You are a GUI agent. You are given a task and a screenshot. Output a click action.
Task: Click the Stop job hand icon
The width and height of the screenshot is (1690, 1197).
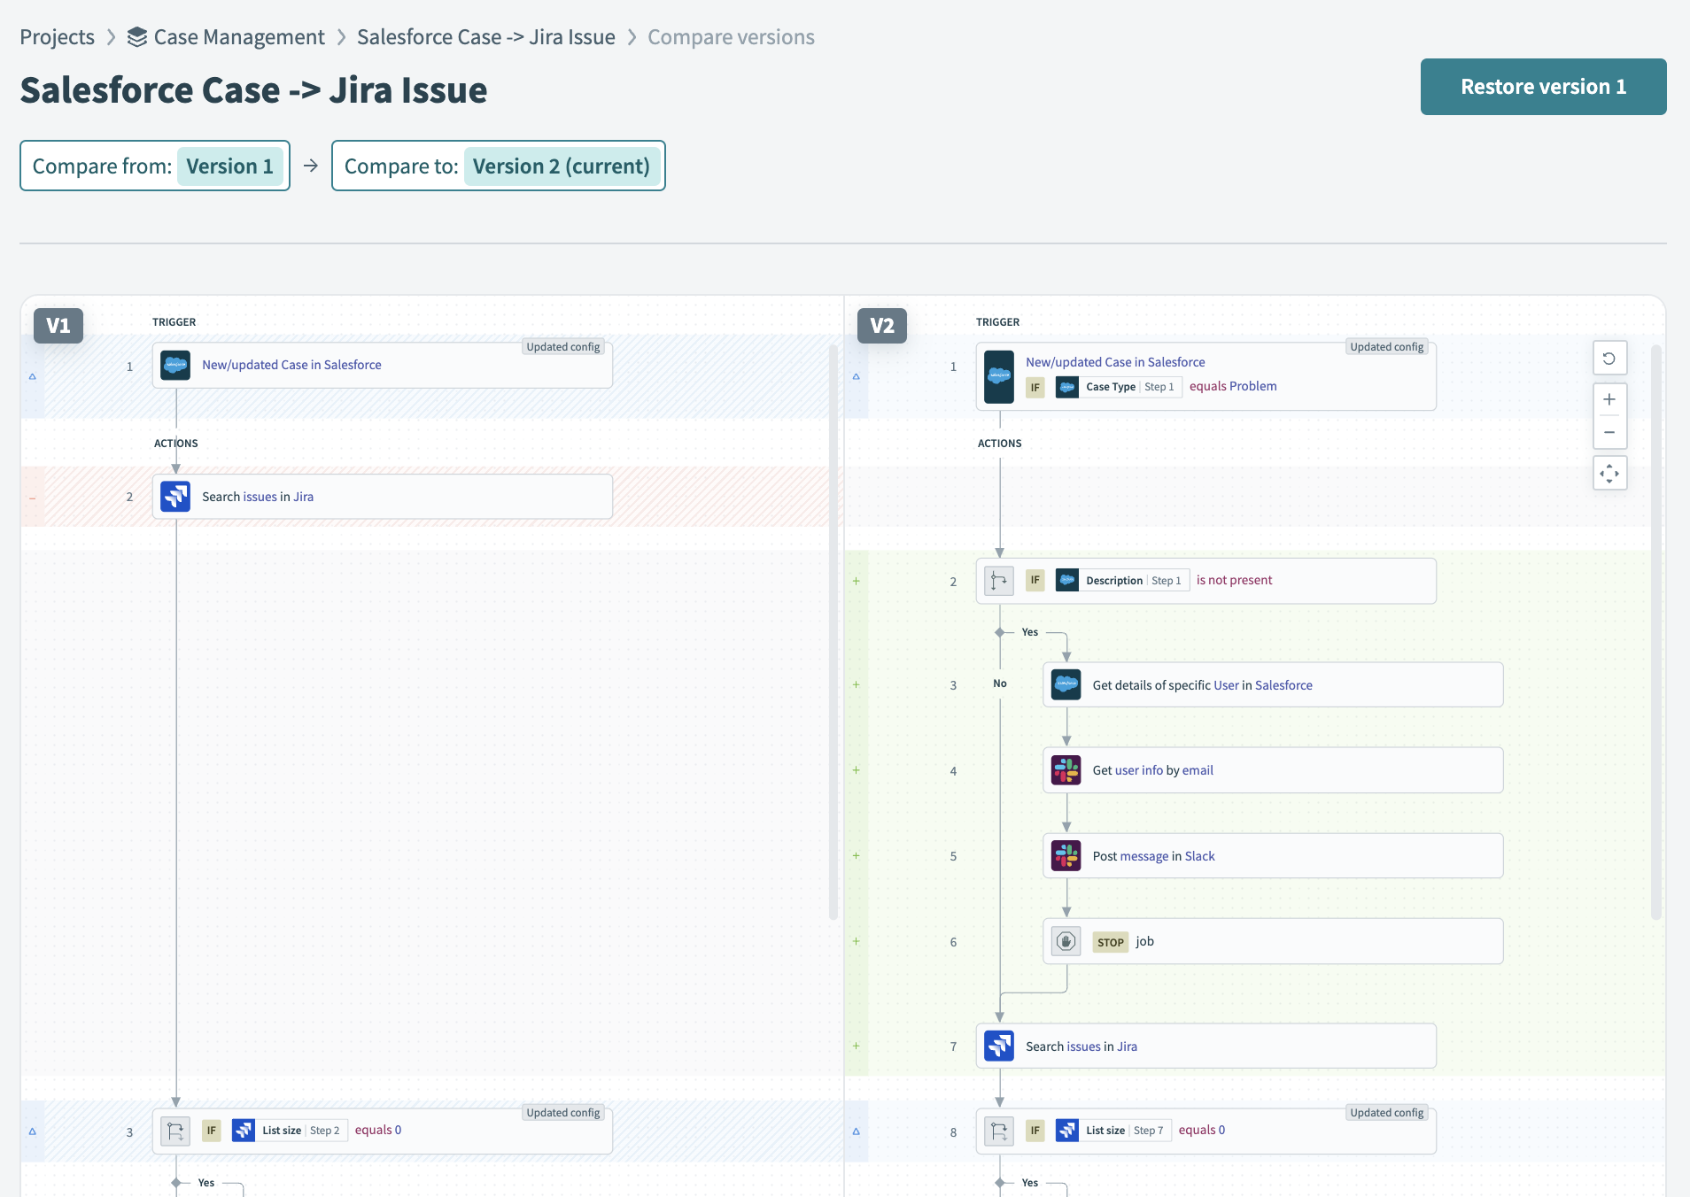[1066, 941]
